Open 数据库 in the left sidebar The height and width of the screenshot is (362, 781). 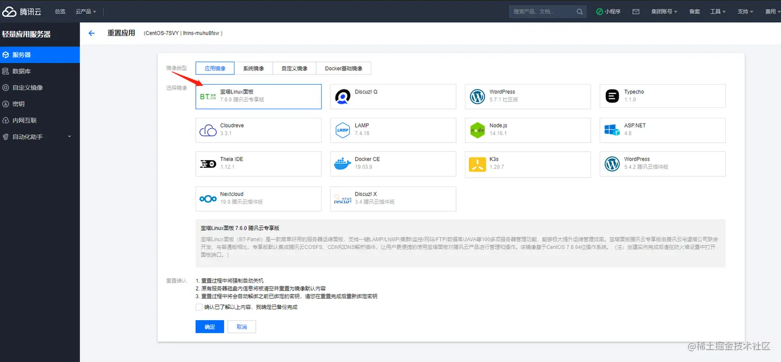click(40, 71)
